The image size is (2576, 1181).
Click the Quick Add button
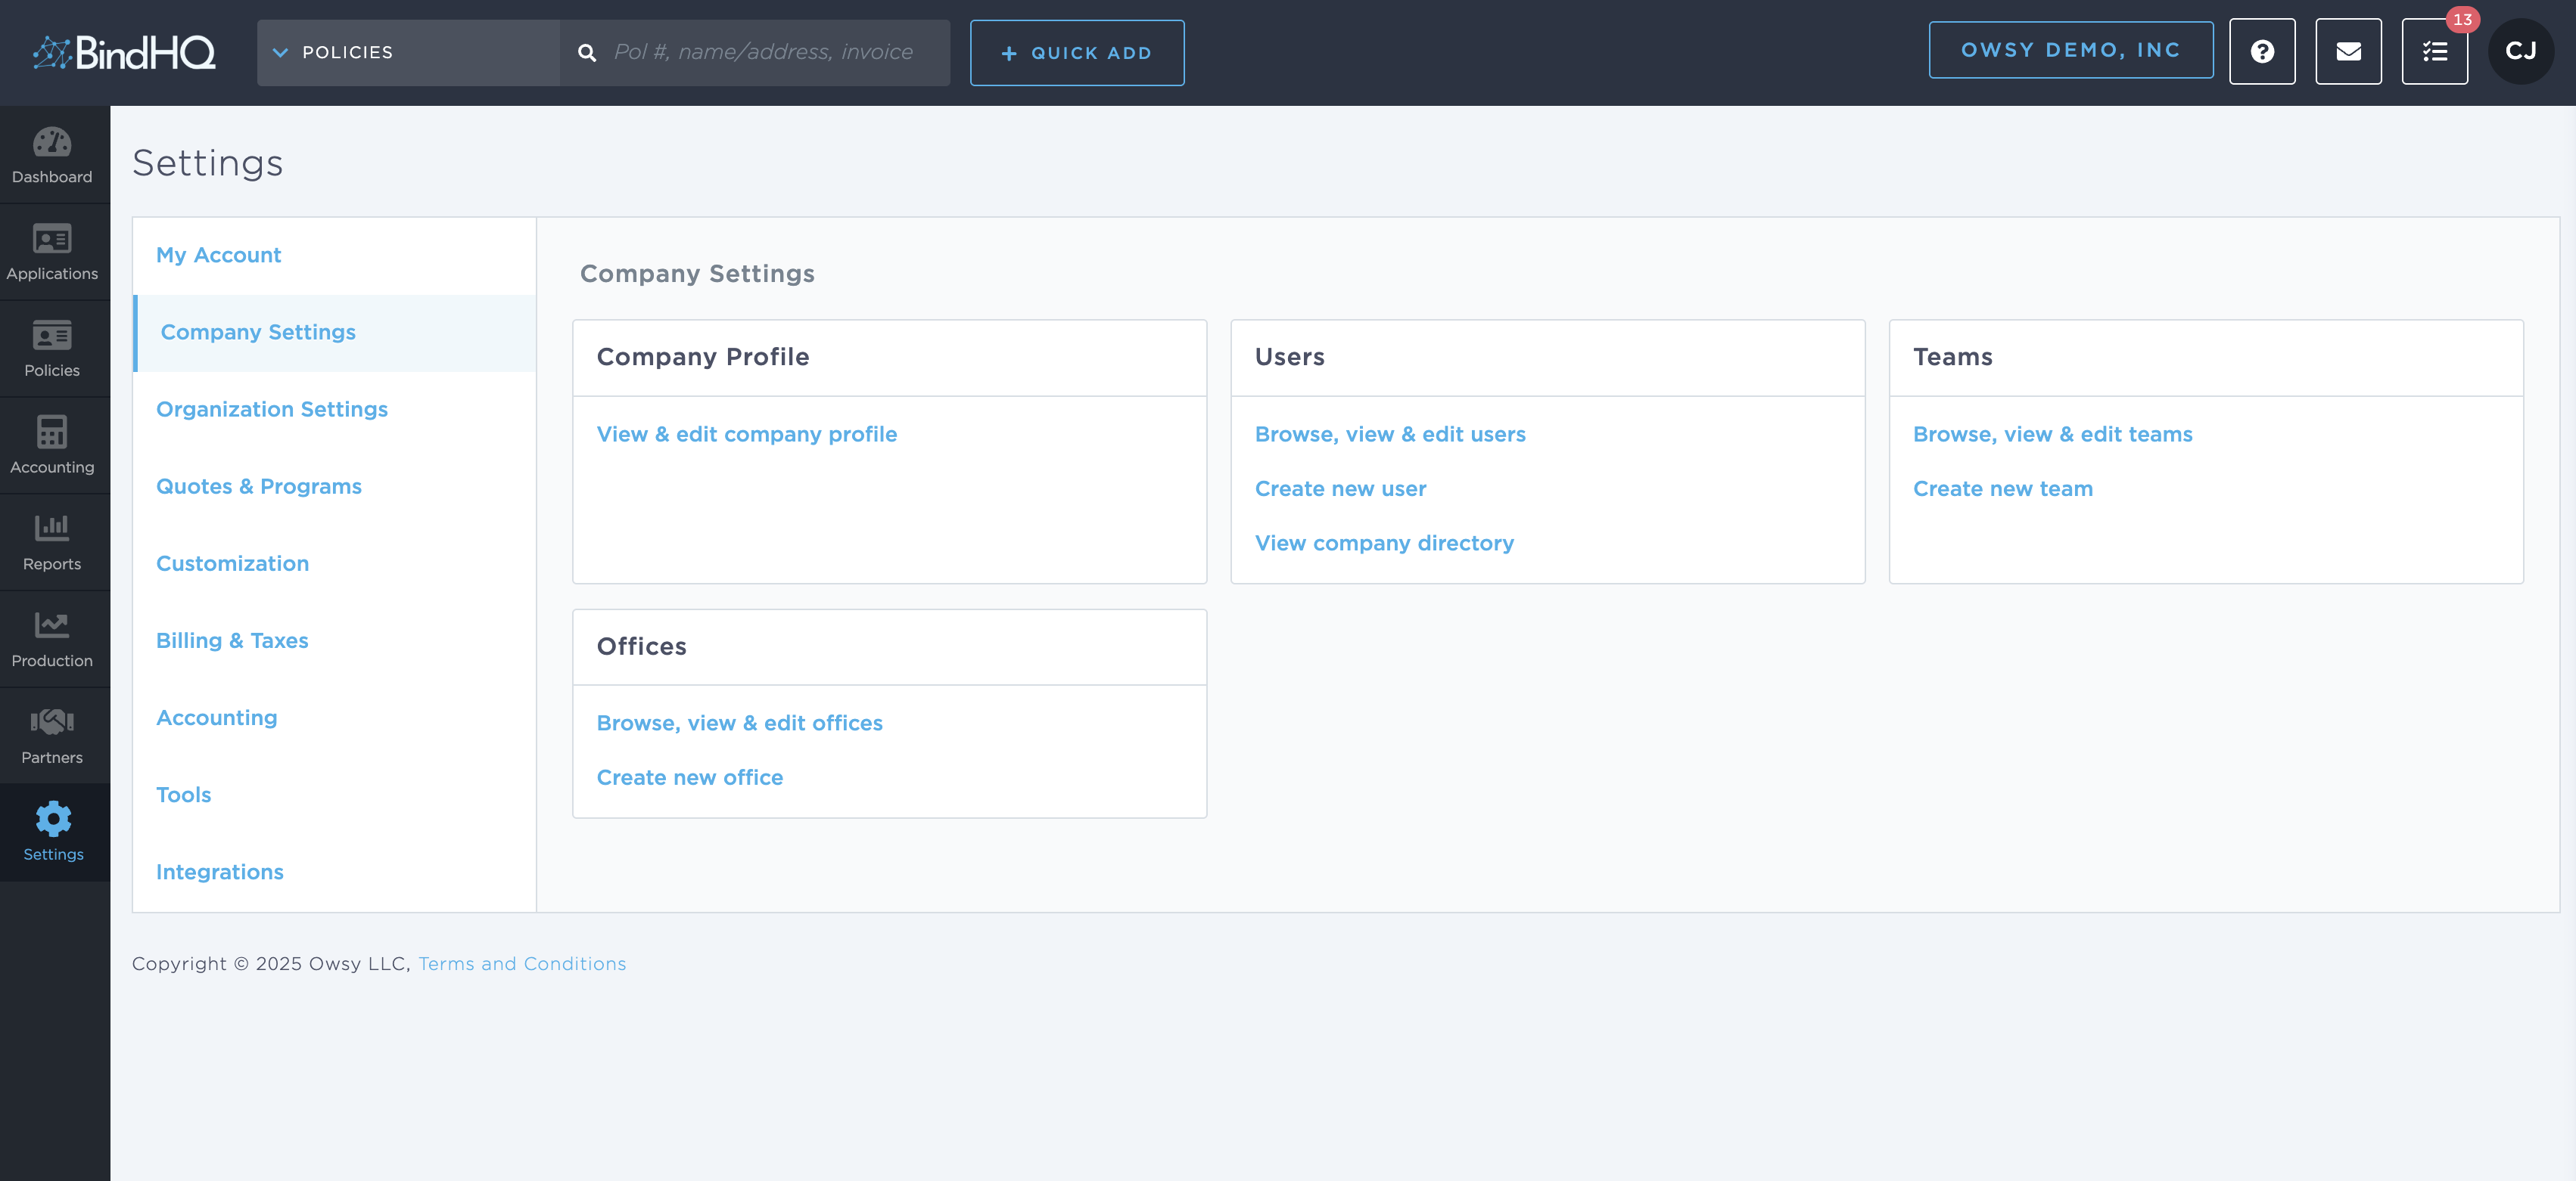(x=1076, y=53)
